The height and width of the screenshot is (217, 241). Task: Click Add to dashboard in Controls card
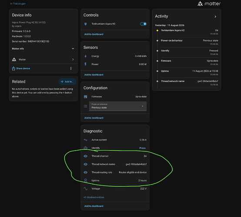pyautogui.click(x=94, y=34)
